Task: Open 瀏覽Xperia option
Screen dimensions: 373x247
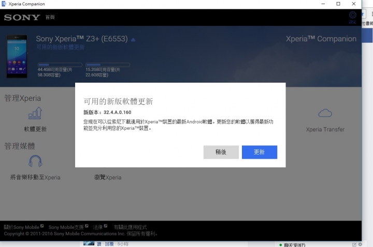Action: pos(108,177)
